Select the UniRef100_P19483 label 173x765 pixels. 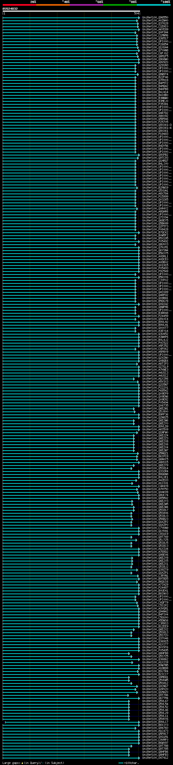click(155, 134)
